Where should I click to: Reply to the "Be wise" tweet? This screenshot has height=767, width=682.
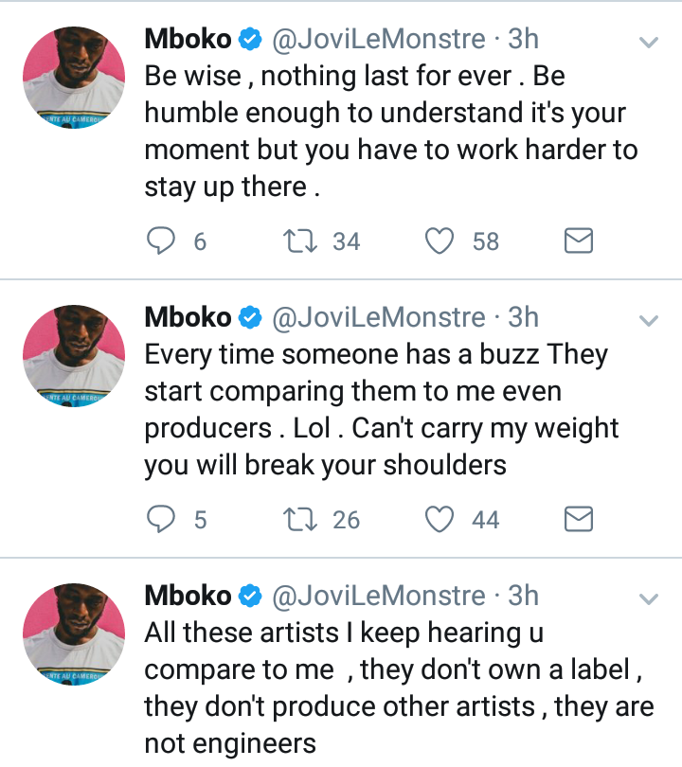tap(160, 241)
